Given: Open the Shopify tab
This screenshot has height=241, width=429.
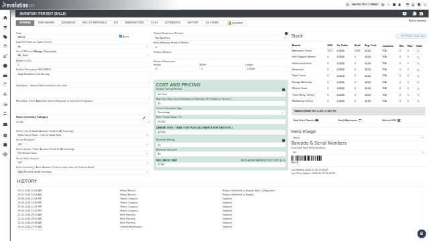Looking at the screenshot, I should click(x=235, y=23).
